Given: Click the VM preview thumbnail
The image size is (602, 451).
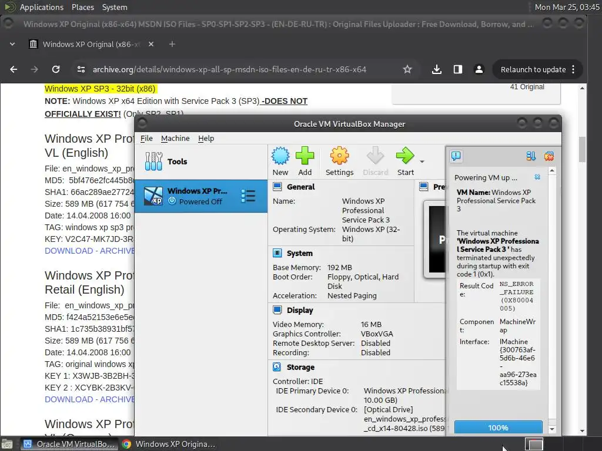Looking at the screenshot, I should click(x=436, y=240).
